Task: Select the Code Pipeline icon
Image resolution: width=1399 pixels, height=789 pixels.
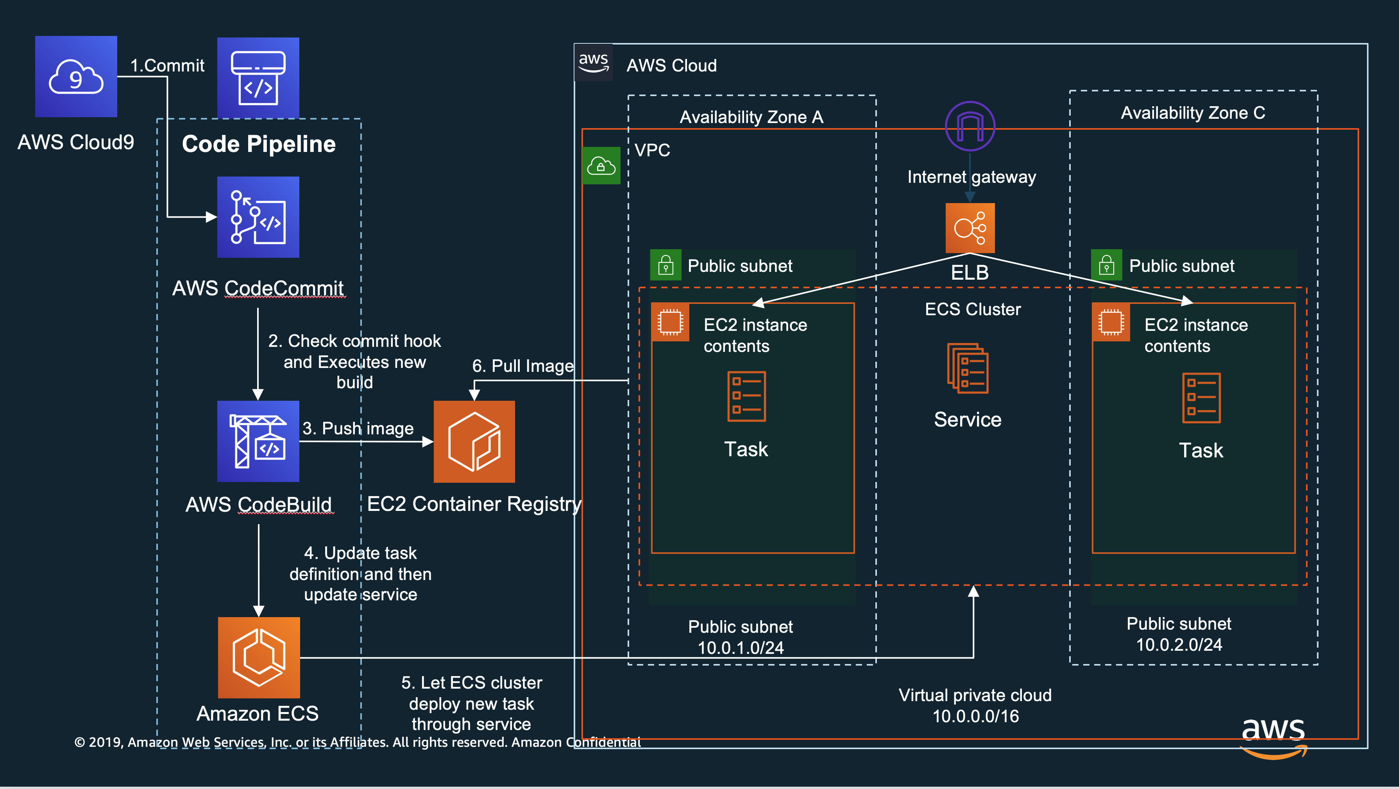Action: (258, 78)
